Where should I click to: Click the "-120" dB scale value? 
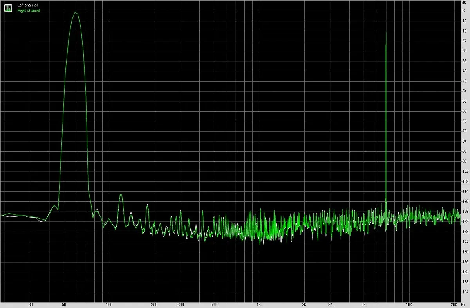coord(464,201)
